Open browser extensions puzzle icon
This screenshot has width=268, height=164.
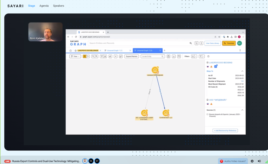228,37
